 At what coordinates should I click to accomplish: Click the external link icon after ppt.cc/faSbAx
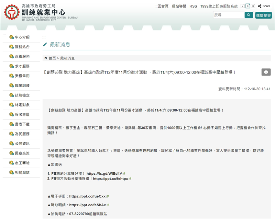[x=108, y=205]
